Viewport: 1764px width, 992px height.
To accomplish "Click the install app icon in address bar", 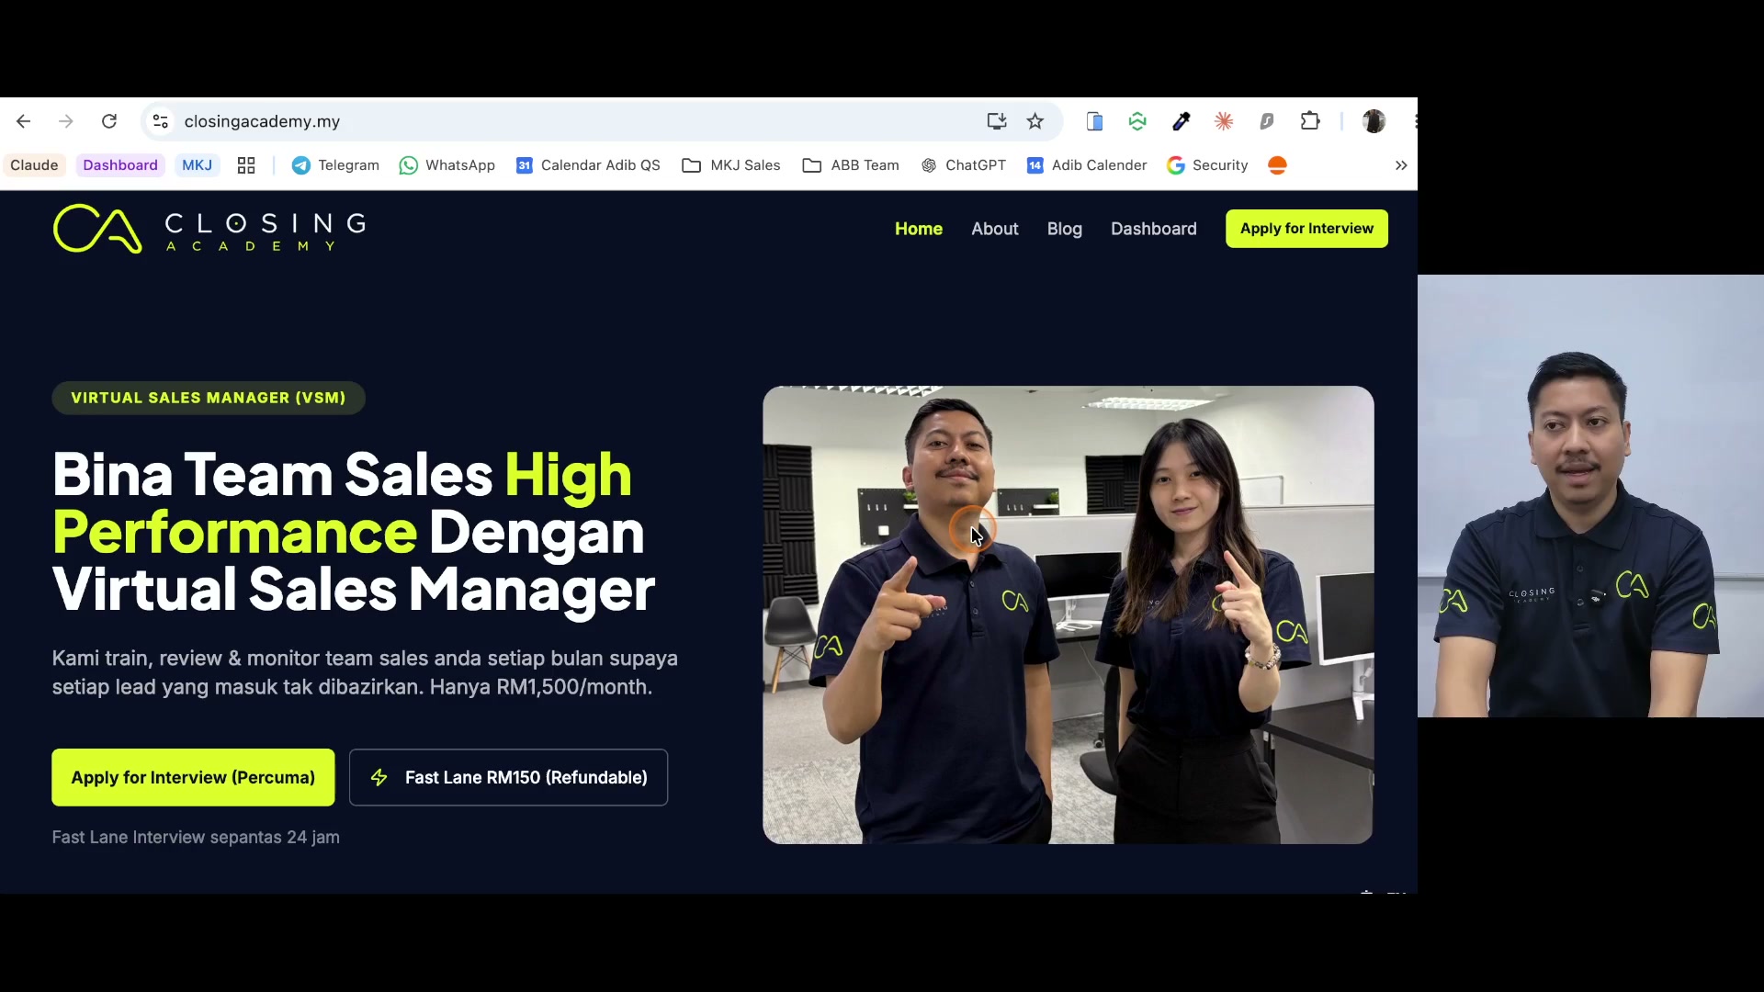I will [996, 121].
